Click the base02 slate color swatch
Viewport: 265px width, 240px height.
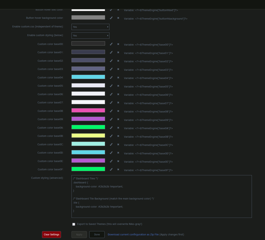pyautogui.click(x=88, y=60)
